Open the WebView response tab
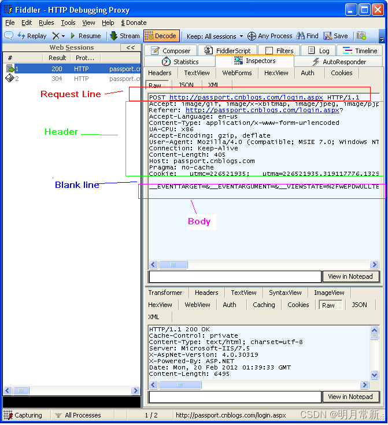The height and width of the screenshot is (425, 388). click(197, 305)
